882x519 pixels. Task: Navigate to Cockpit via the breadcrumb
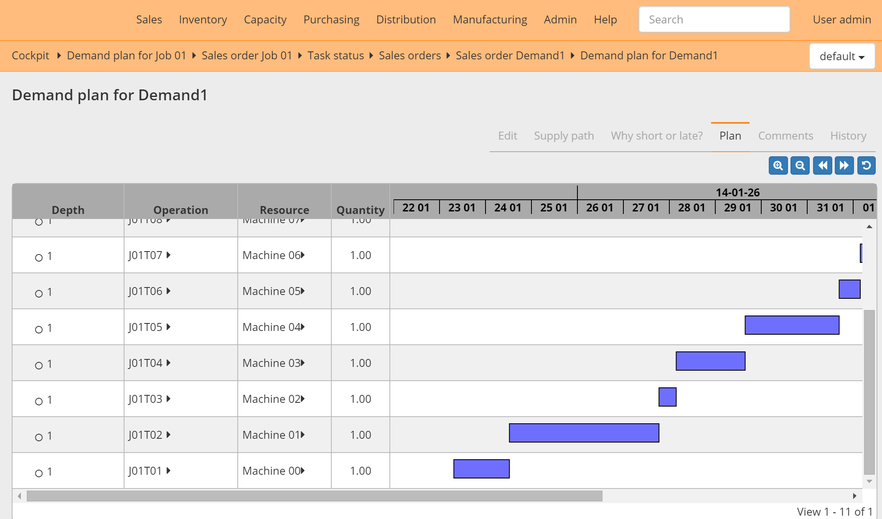tap(31, 55)
